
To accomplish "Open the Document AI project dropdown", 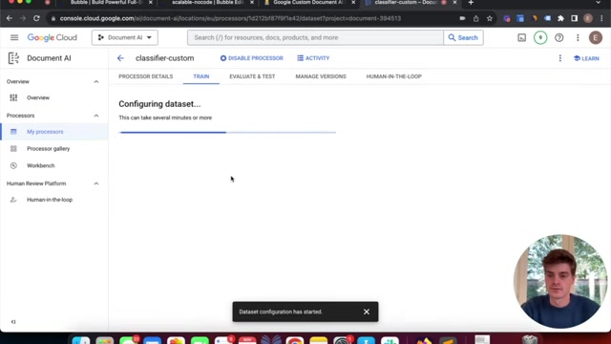I will tap(125, 37).
